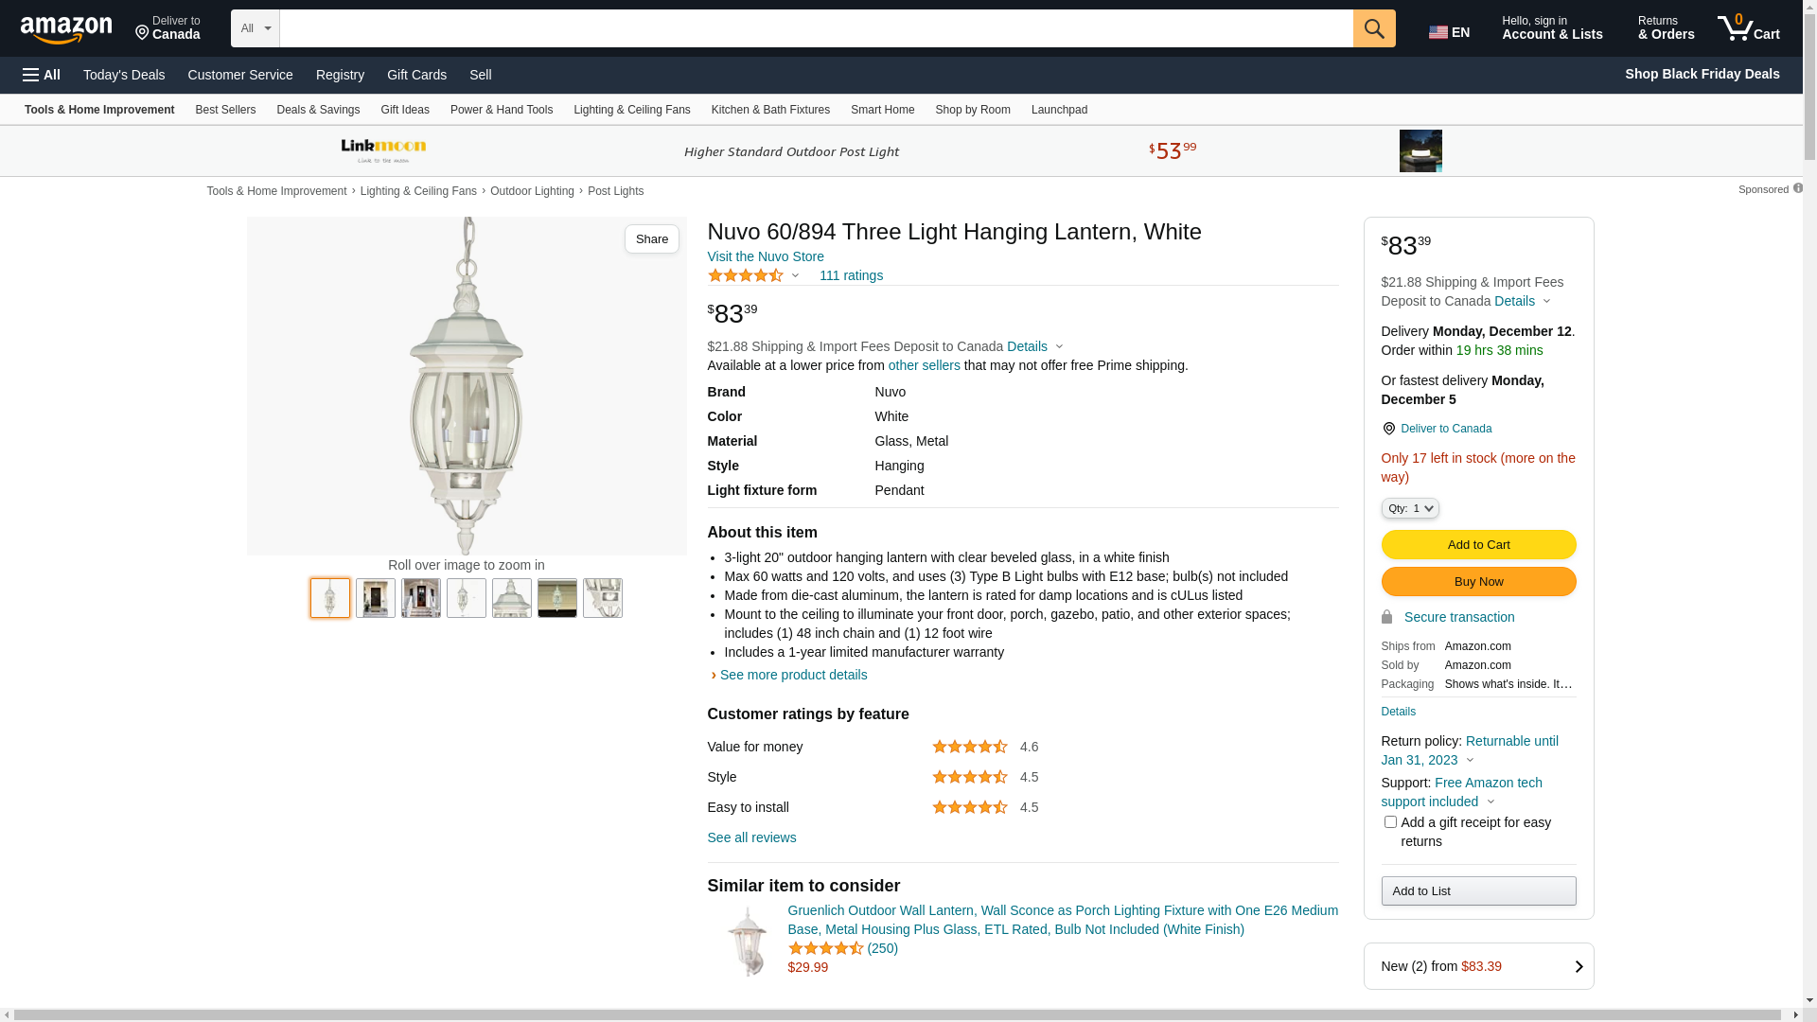Screen dimensions: 1817x1022
Task: Expand New (2) from $83.39 offers
Action: [x=1478, y=966]
